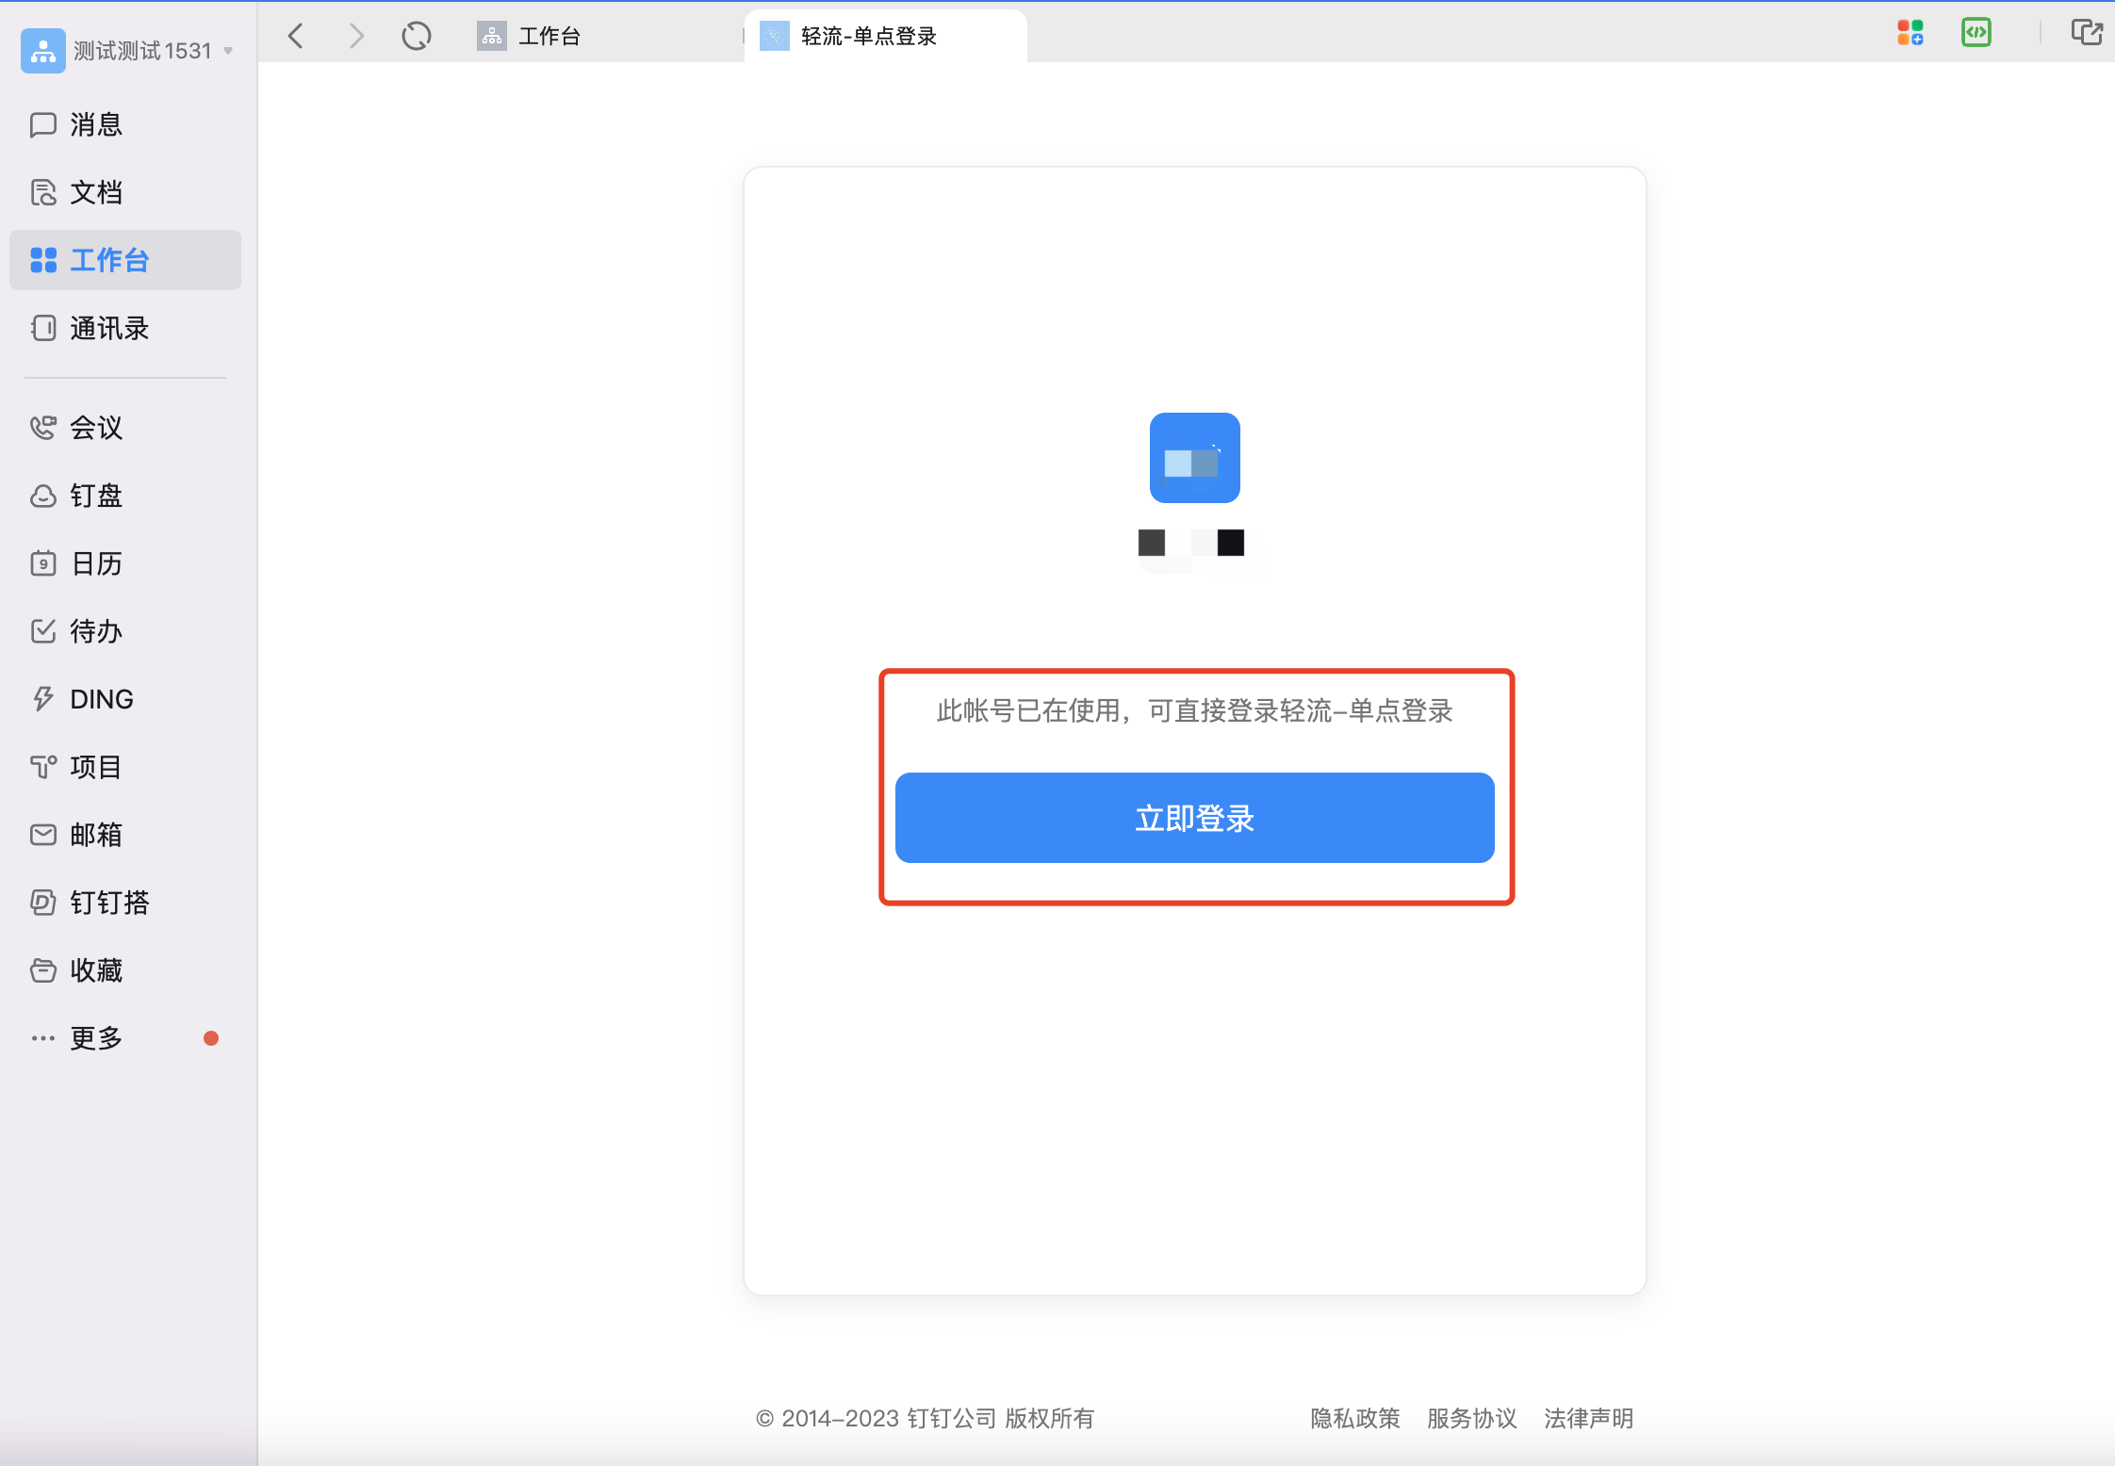
Task: Switch to the 轻流-单点登录 tab
Action: [886, 36]
